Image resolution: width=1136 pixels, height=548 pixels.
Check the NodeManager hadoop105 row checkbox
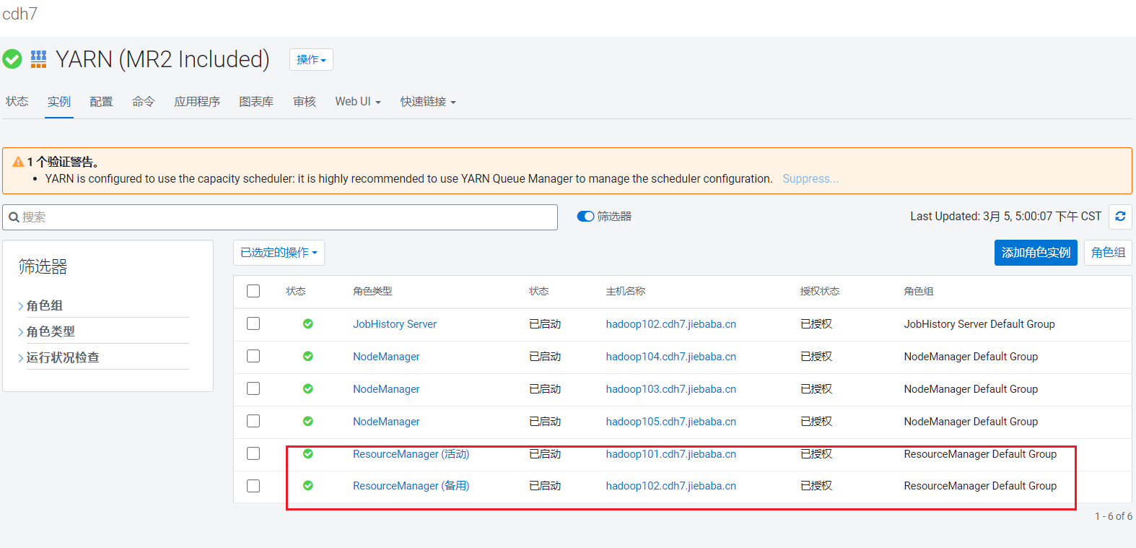pyautogui.click(x=253, y=421)
